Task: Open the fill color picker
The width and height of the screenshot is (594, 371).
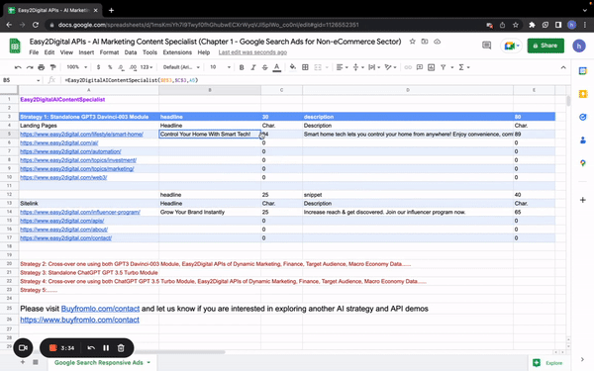Action: pos(293,67)
